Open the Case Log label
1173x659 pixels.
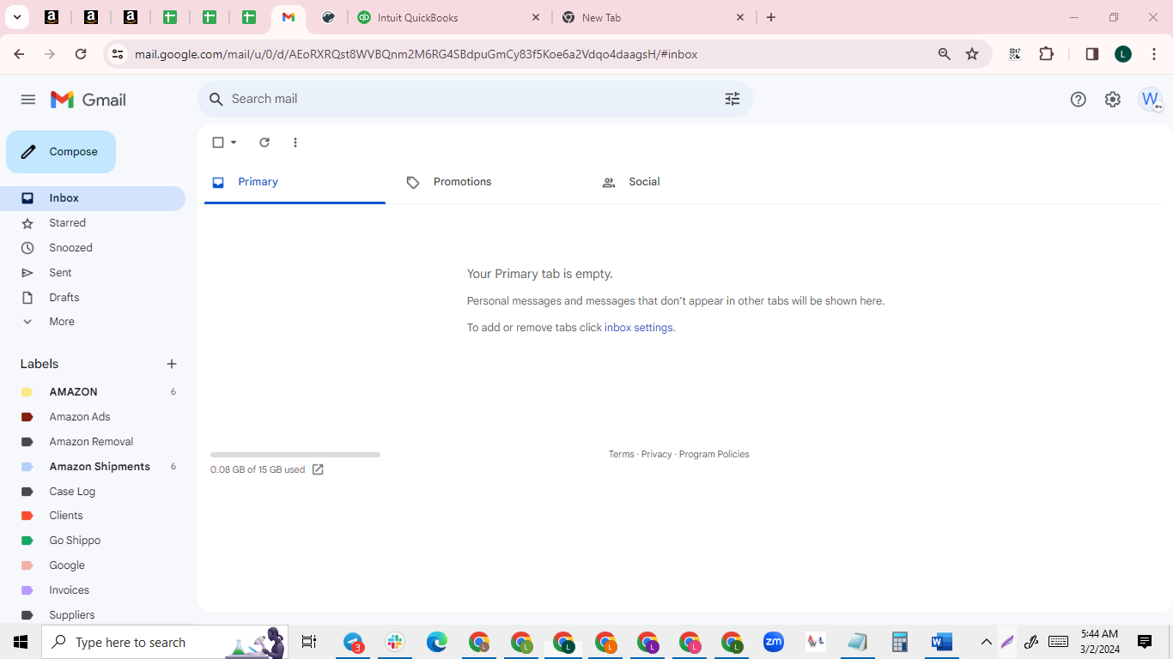click(93, 492)
